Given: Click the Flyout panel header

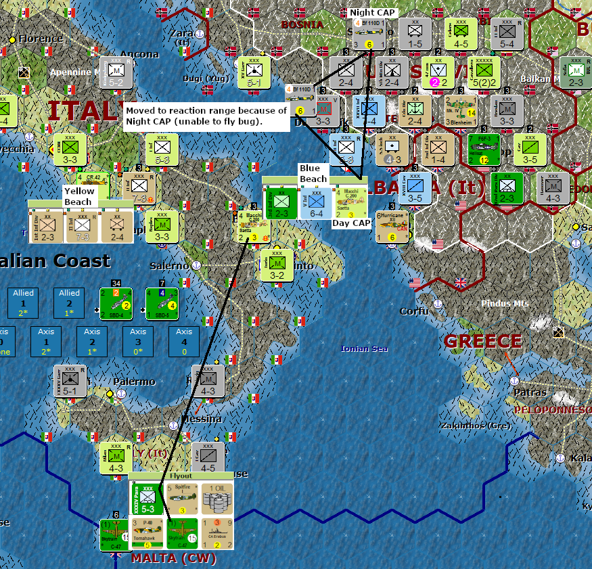Looking at the screenshot, I should [181, 476].
